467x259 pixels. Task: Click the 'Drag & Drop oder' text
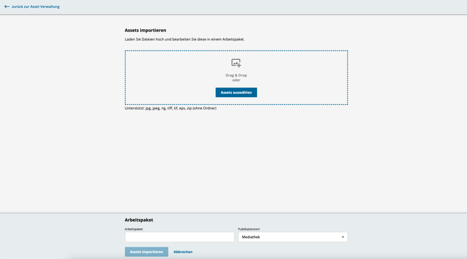pyautogui.click(x=236, y=78)
